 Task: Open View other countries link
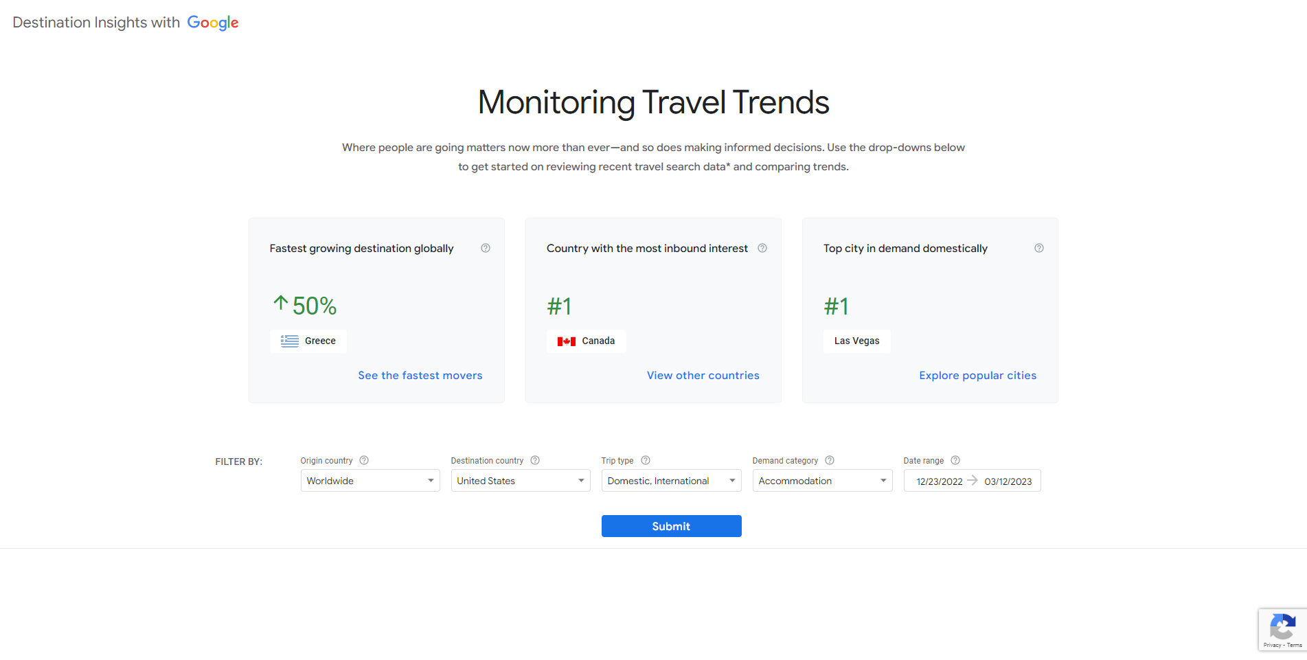click(x=703, y=376)
